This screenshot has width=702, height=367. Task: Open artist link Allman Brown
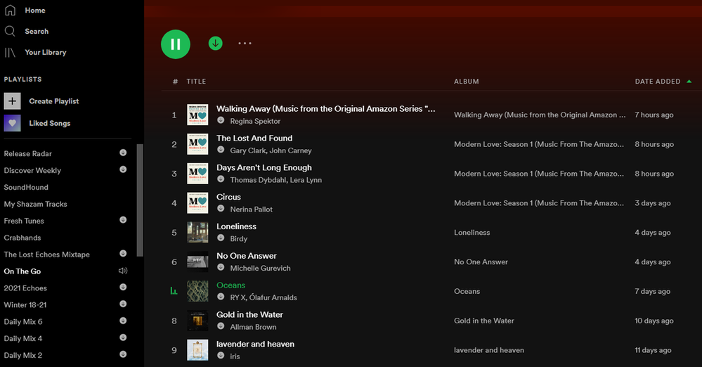[x=253, y=327]
